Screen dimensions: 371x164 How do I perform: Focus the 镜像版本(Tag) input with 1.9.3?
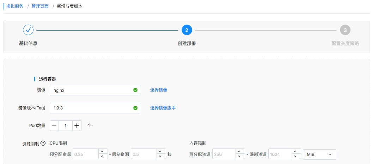pyautogui.click(x=95, y=108)
